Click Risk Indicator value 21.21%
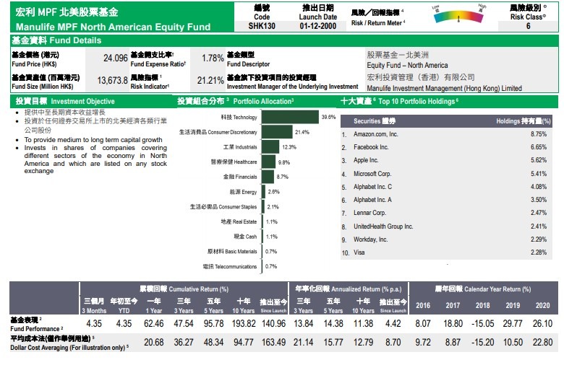 click(210, 80)
